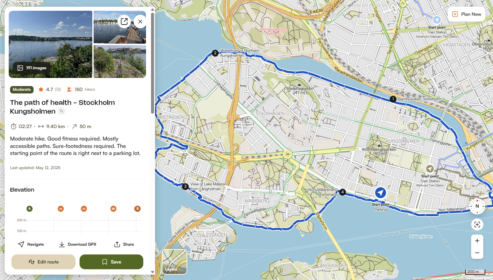Click the large lake photo thumbnail
The height and width of the screenshot is (280, 493).
50,44
